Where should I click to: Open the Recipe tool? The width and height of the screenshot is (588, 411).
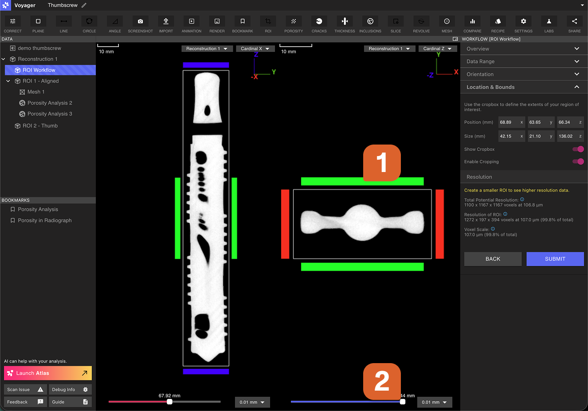tap(498, 22)
